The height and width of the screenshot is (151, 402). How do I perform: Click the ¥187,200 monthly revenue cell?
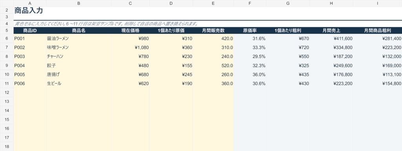(x=331, y=56)
